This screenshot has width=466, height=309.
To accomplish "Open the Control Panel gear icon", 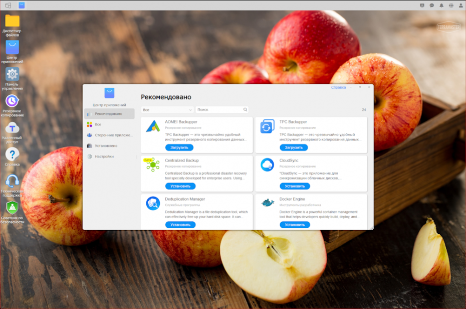I will click(x=12, y=74).
